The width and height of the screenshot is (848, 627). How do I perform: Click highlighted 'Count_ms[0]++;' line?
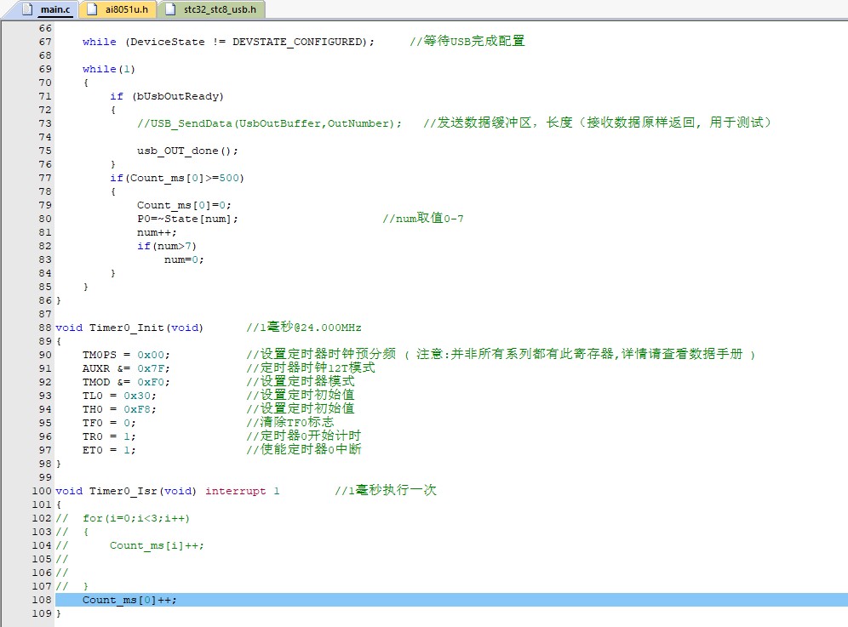point(129,600)
